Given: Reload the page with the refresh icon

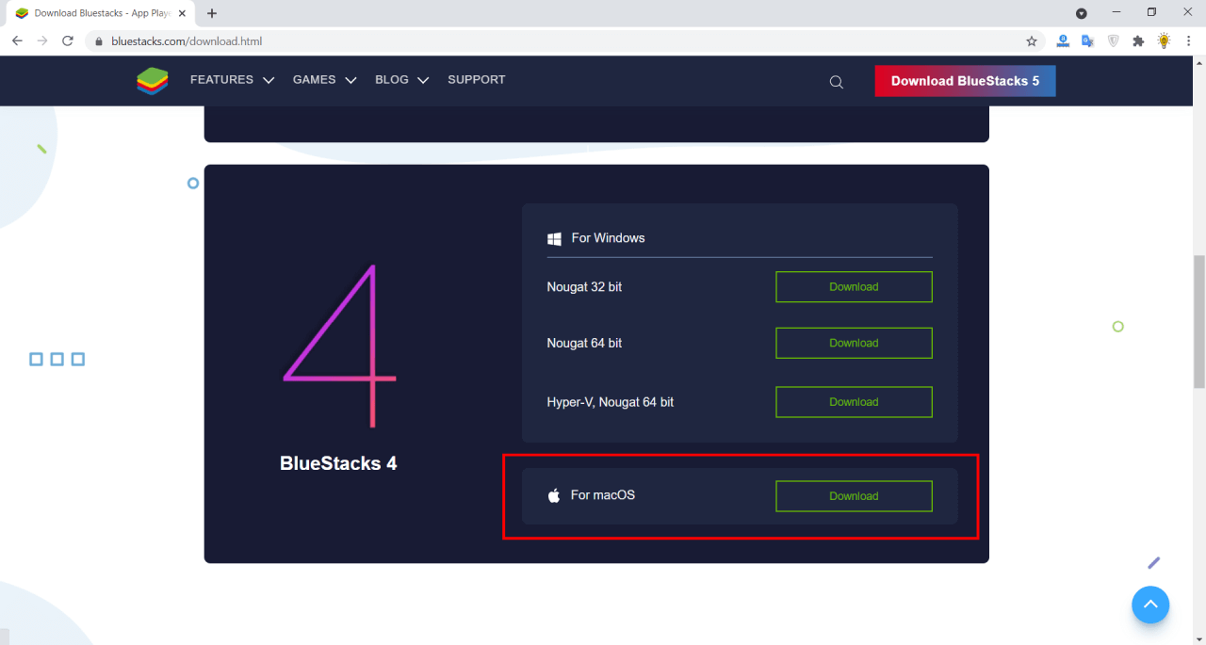Looking at the screenshot, I should (x=68, y=41).
